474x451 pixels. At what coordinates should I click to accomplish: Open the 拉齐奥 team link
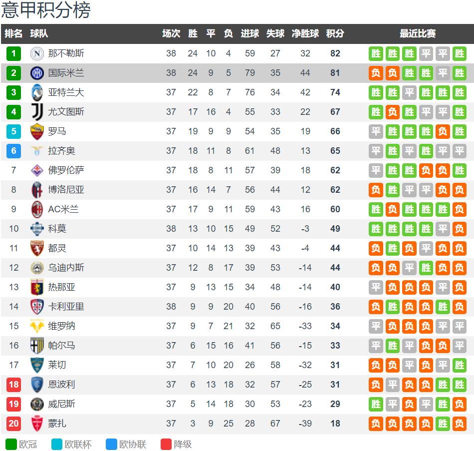pos(61,151)
